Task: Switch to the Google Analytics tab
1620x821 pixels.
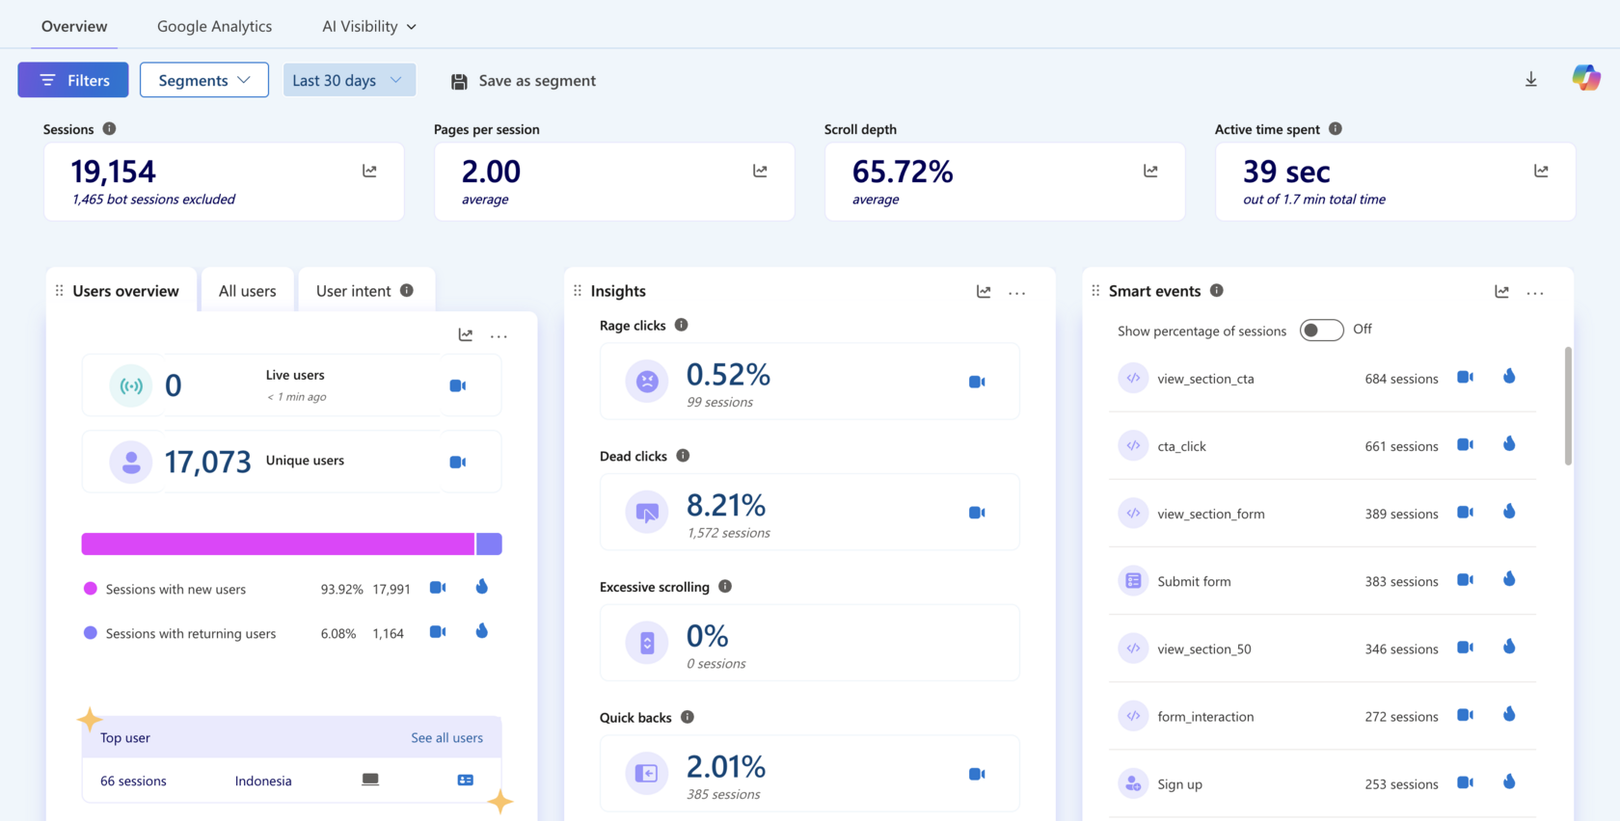Action: 214,26
